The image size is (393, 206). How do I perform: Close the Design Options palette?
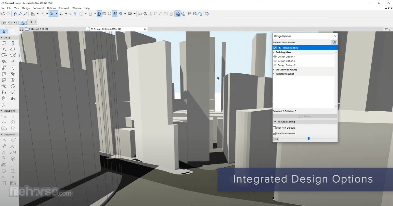coord(335,36)
